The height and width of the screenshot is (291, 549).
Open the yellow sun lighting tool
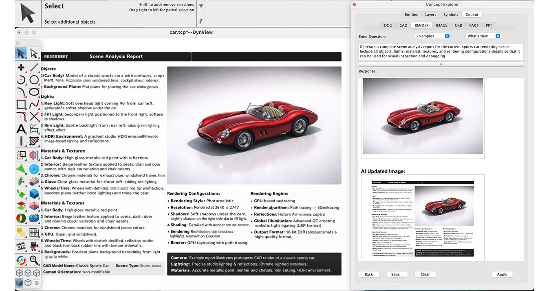[x=21, y=232]
